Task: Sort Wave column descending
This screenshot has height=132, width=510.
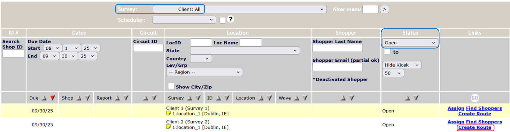Action: click(x=305, y=98)
